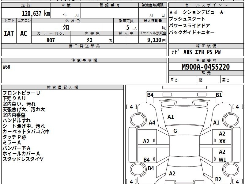Click the B1 mark on the car diagram
The image size is (245, 184).
tap(219, 95)
